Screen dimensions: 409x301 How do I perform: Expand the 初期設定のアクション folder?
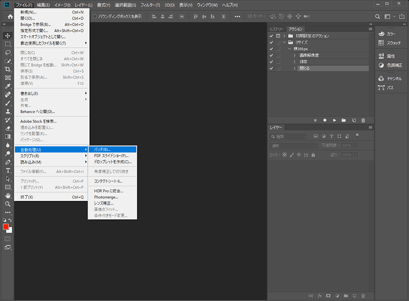point(284,36)
